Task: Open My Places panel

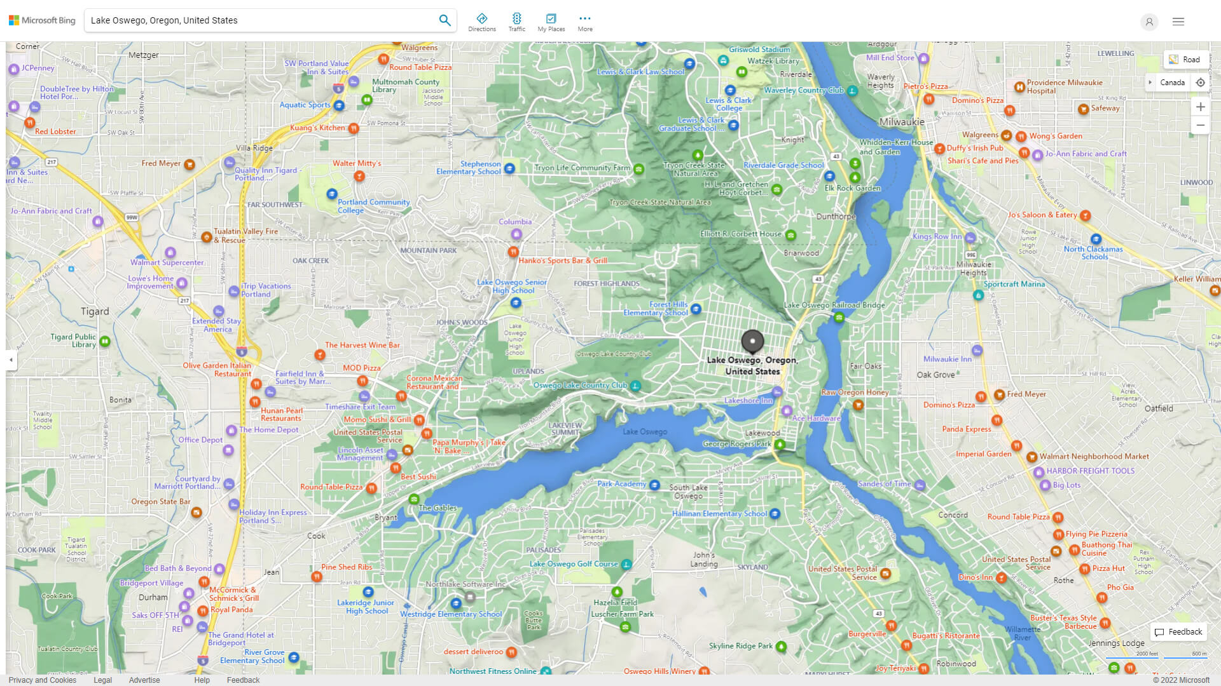Action: [551, 22]
